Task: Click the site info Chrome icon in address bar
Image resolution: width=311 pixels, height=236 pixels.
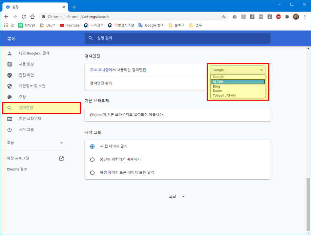Action: (x=43, y=17)
